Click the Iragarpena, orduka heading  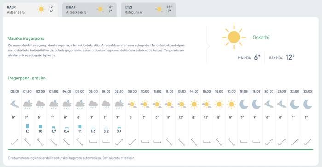click(27, 78)
